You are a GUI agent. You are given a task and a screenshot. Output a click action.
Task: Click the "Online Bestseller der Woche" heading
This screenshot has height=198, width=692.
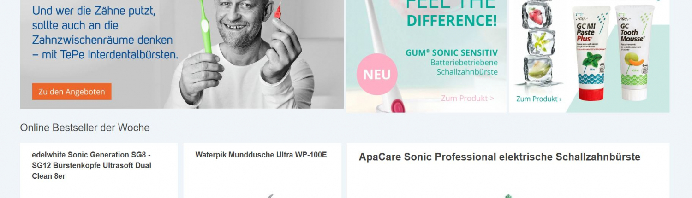[85, 128]
